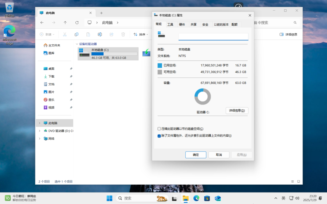This screenshot has width=327, height=204.
Task: Go up one folder level arrow
Action: point(65,23)
